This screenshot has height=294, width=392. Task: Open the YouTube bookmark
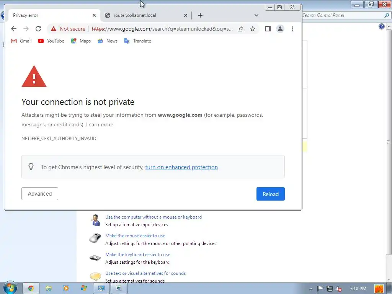click(51, 41)
